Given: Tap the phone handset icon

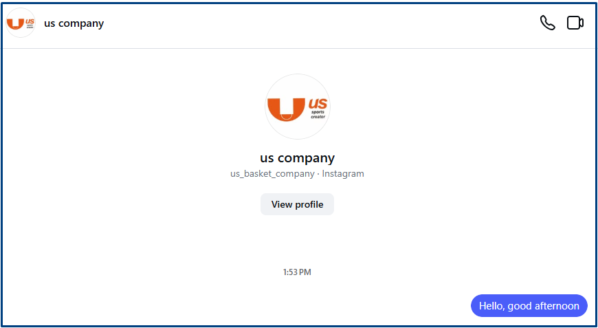Looking at the screenshot, I should tap(547, 23).
